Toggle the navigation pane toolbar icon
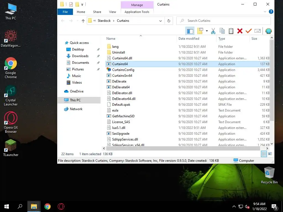 tap(190, 31)
